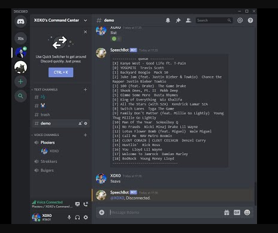
Task: Open the GIF picker
Action: coord(237,213)
